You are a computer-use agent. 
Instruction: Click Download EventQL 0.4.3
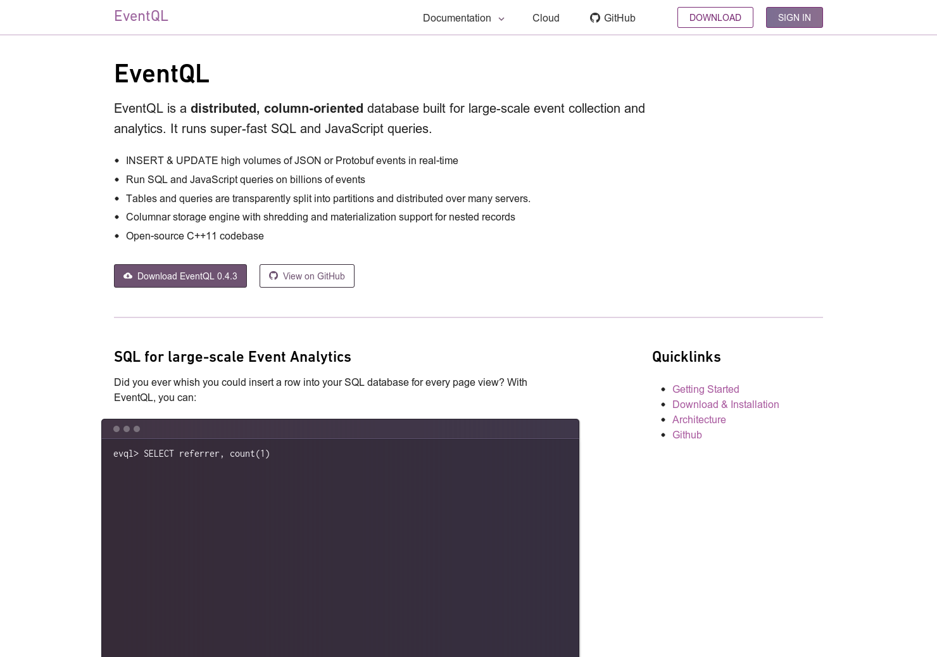coord(180,276)
